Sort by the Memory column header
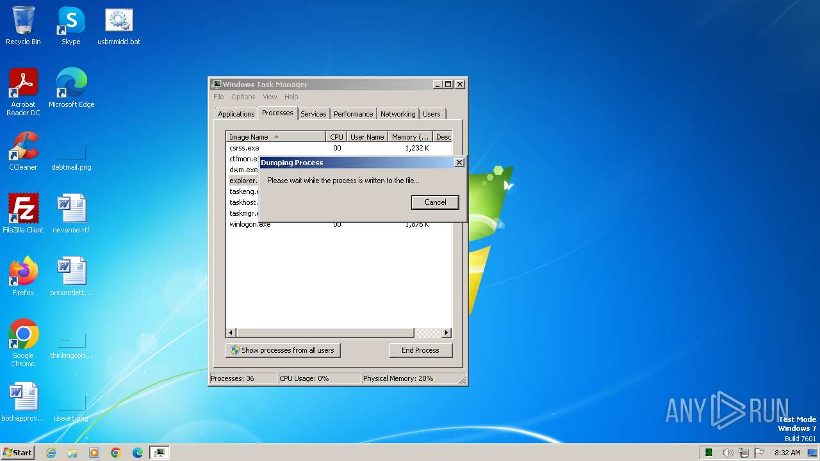The height and width of the screenshot is (461, 820). [411, 137]
